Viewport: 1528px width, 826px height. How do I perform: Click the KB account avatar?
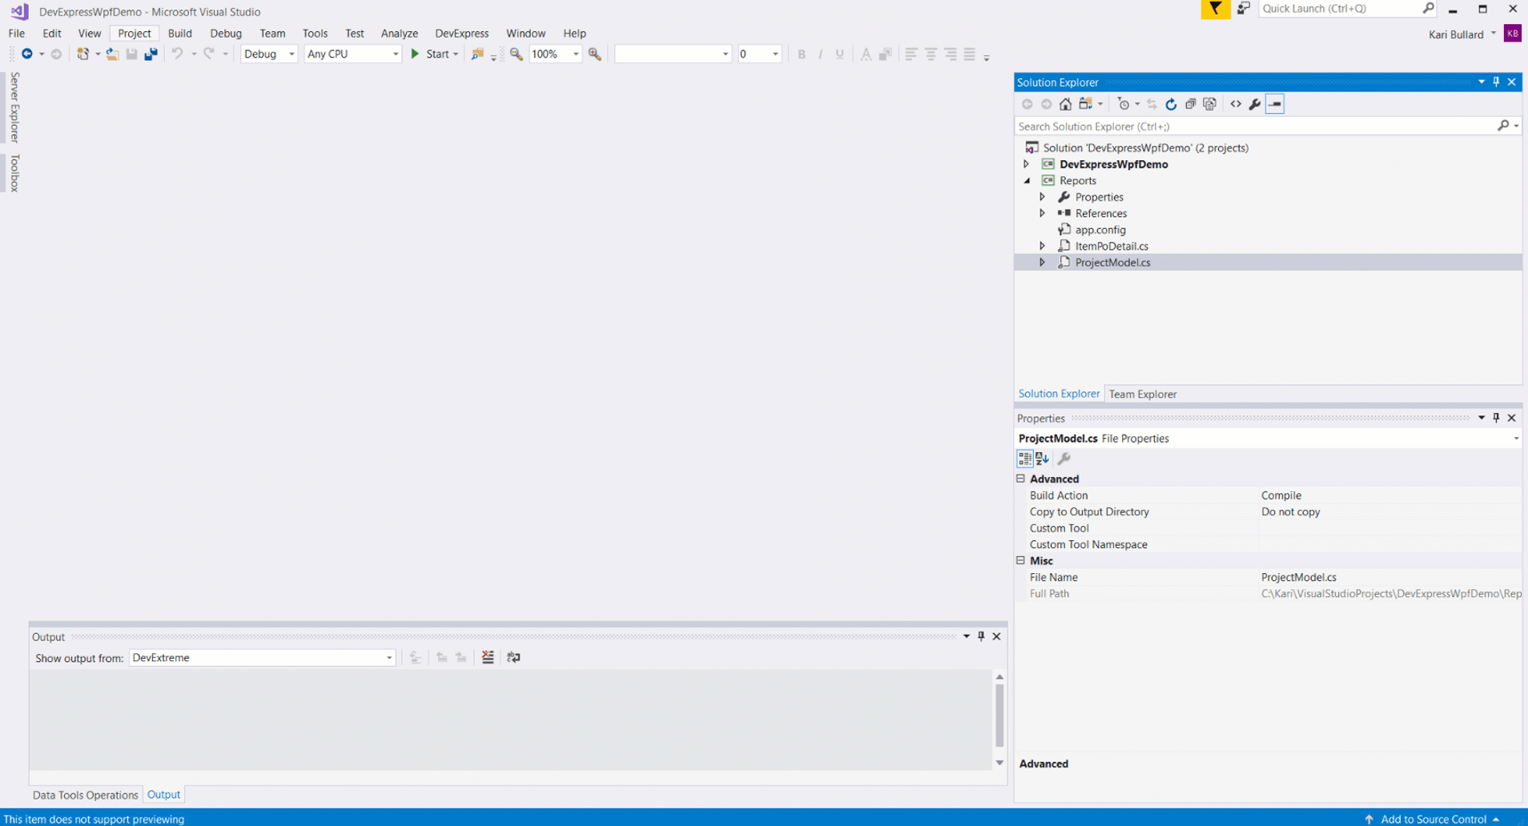pos(1512,33)
